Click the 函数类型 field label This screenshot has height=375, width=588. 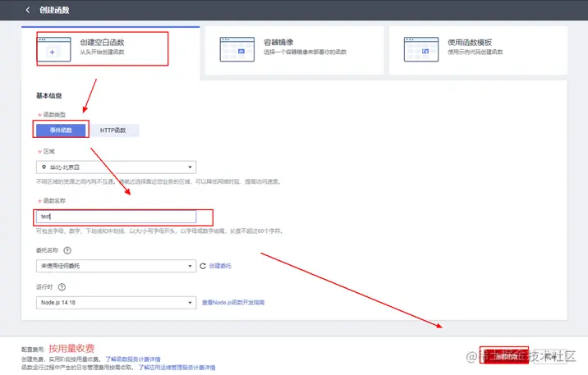coord(54,115)
